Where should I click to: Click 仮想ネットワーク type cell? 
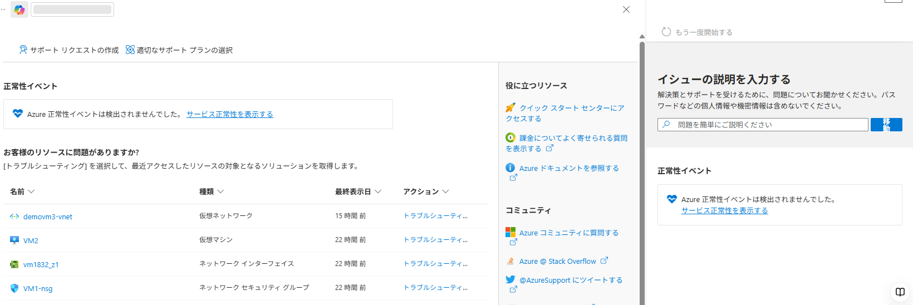coord(226,215)
